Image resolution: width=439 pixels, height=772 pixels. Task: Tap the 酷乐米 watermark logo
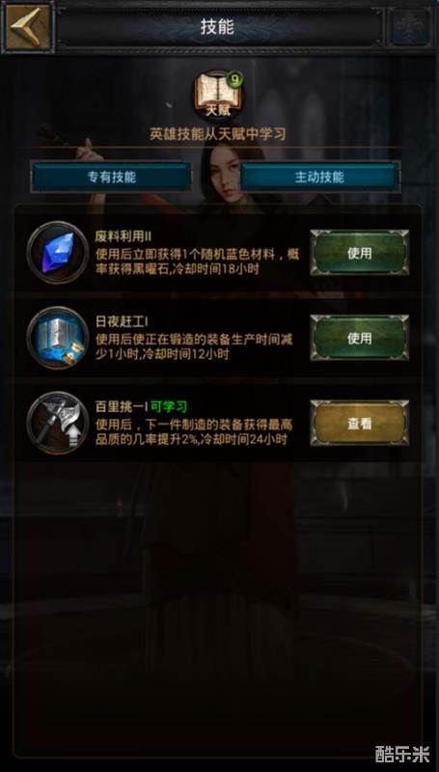(x=402, y=754)
